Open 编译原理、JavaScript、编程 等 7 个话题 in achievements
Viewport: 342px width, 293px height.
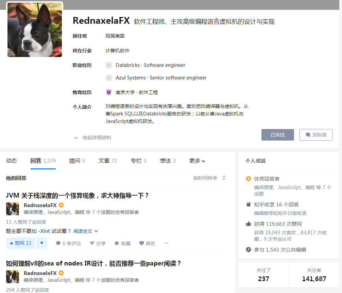pos(293,190)
